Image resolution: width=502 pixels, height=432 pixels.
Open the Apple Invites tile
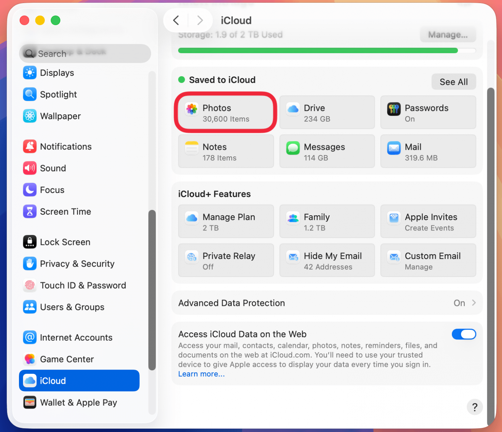pos(428,222)
